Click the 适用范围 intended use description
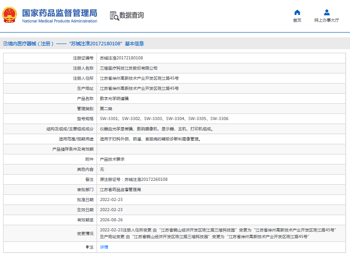The image size is (350, 256). tap(150, 139)
